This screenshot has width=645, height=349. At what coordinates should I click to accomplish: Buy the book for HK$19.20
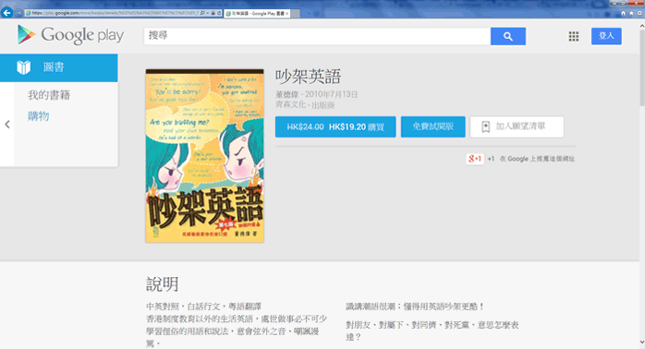(x=335, y=126)
